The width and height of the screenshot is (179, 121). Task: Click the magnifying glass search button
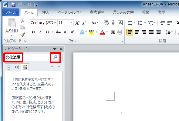pos(55,57)
